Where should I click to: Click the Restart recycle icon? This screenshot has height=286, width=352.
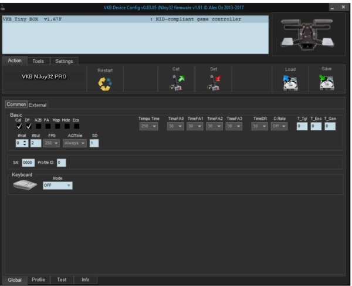coord(105,84)
